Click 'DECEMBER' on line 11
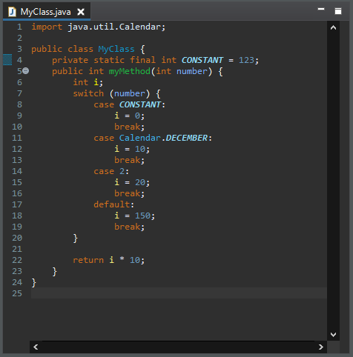The height and width of the screenshot is (357, 353). pos(187,138)
